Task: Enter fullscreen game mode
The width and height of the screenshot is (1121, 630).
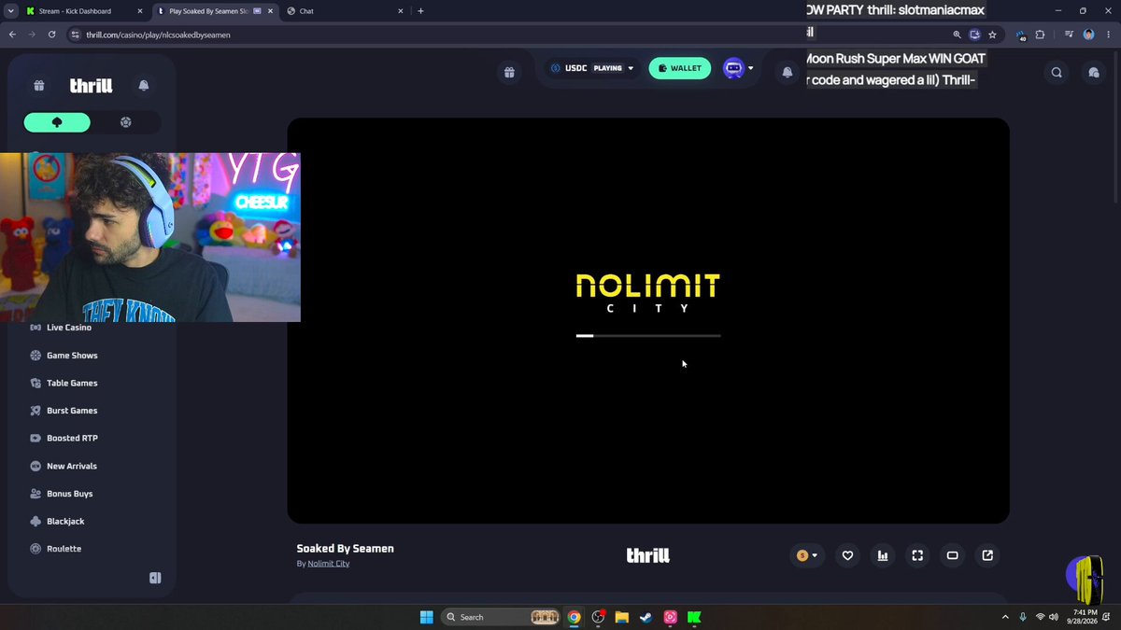Action: click(x=917, y=555)
